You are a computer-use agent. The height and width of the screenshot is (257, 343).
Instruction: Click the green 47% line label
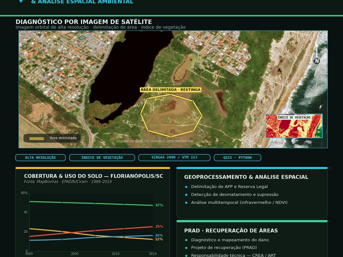tap(159, 205)
